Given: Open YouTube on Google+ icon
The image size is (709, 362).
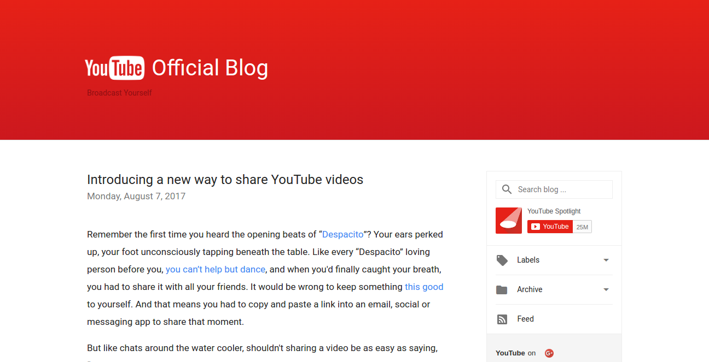Looking at the screenshot, I should point(549,353).
